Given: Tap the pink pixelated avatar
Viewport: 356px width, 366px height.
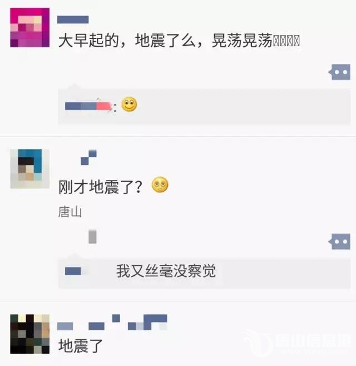Looking at the screenshot, I should point(30,27).
